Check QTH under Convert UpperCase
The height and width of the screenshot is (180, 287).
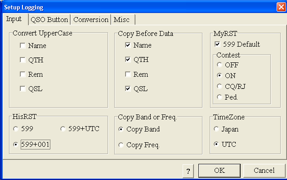pyautogui.click(x=22, y=60)
